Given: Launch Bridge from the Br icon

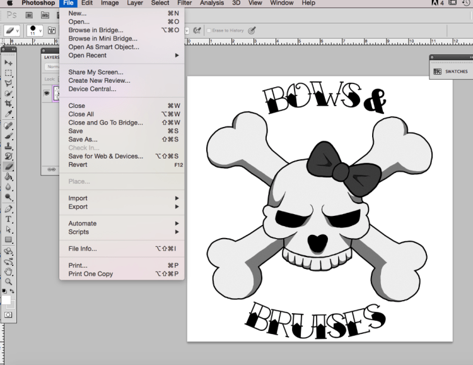Looking at the screenshot, I should [x=28, y=15].
